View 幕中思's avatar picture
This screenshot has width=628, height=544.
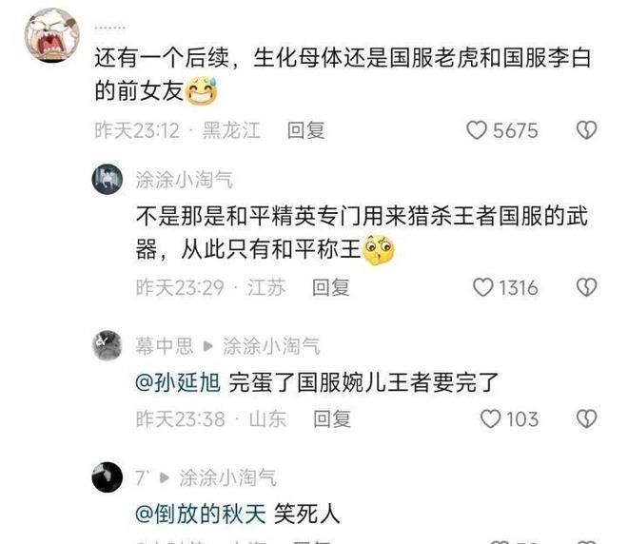click(x=108, y=345)
